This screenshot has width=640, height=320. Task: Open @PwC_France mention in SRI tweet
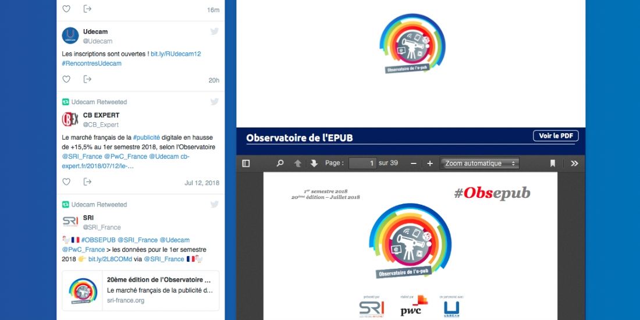84,250
